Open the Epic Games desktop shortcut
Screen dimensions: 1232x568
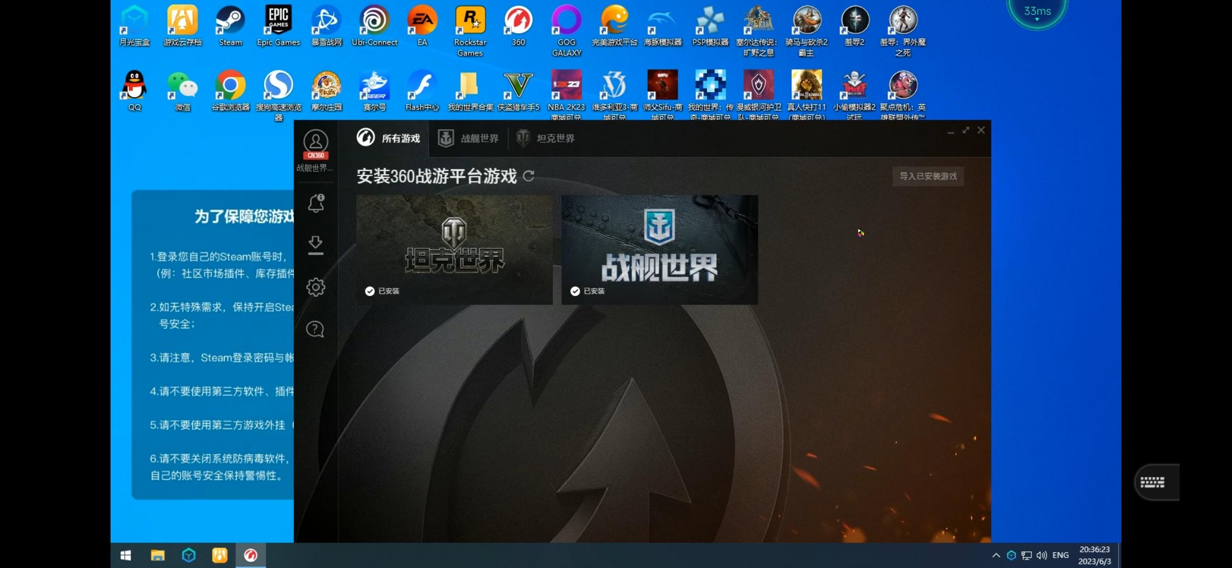click(279, 26)
